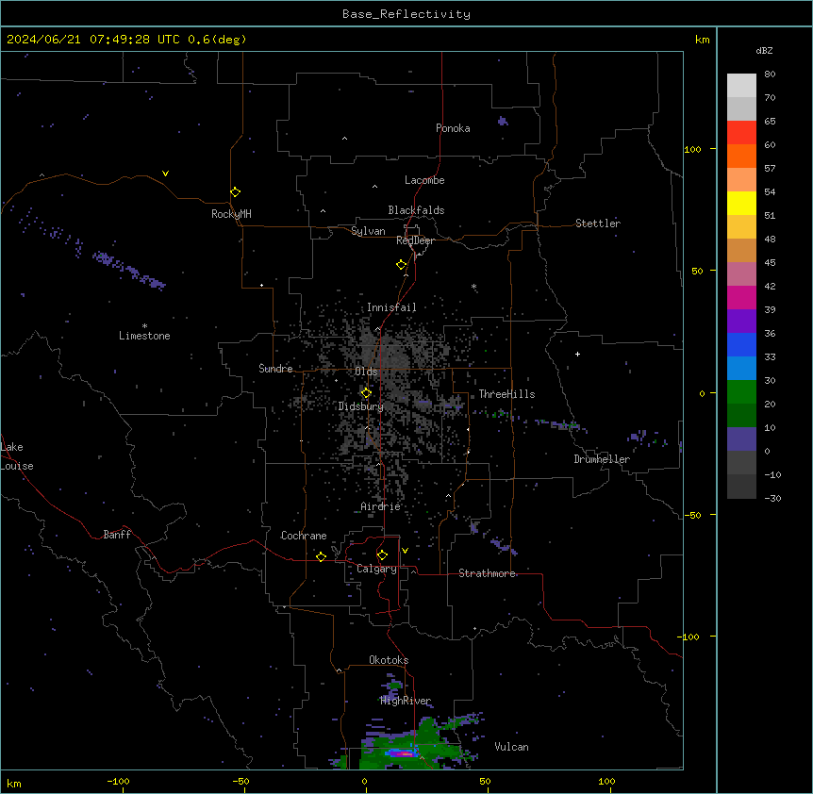
Task: Select the Didsbury label
Action: (x=361, y=406)
